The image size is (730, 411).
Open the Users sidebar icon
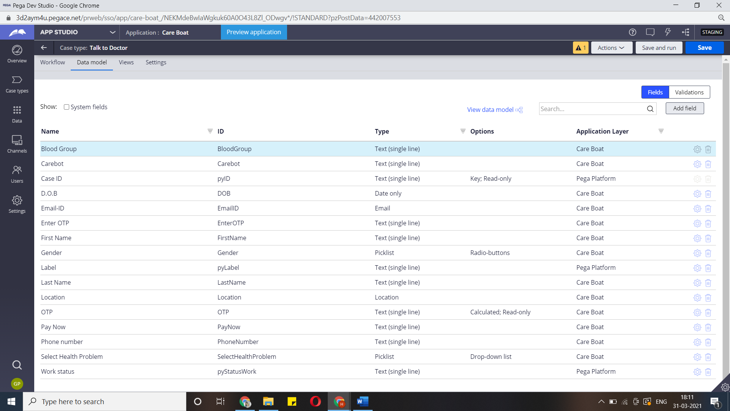click(17, 174)
